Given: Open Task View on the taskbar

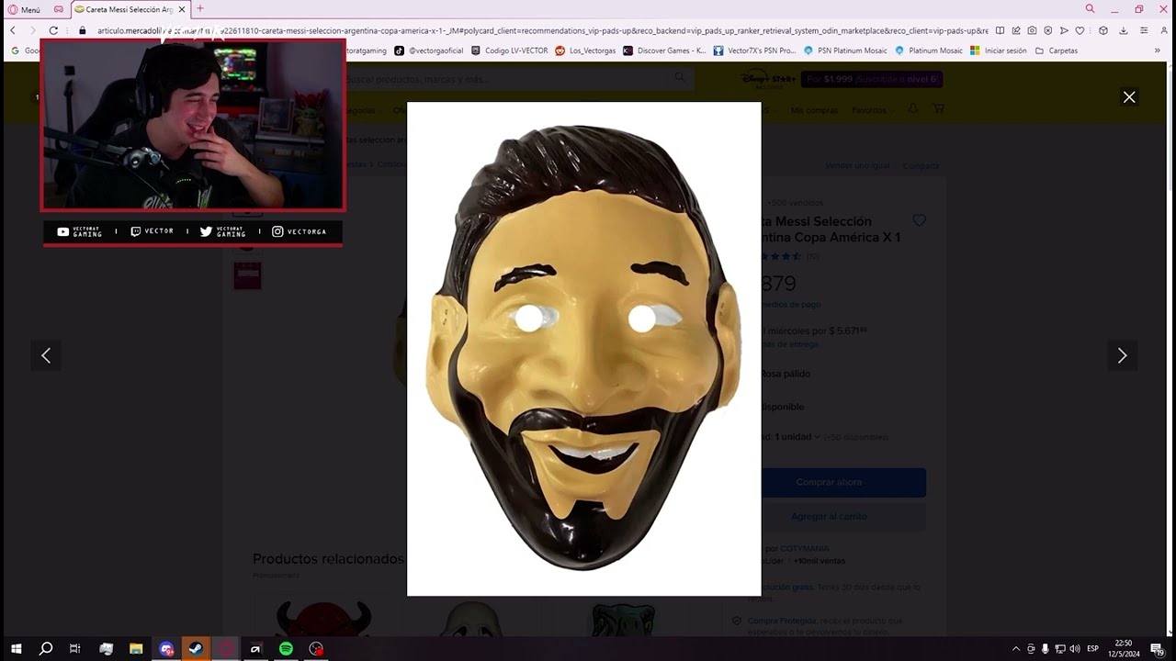Looking at the screenshot, I should 75,649.
